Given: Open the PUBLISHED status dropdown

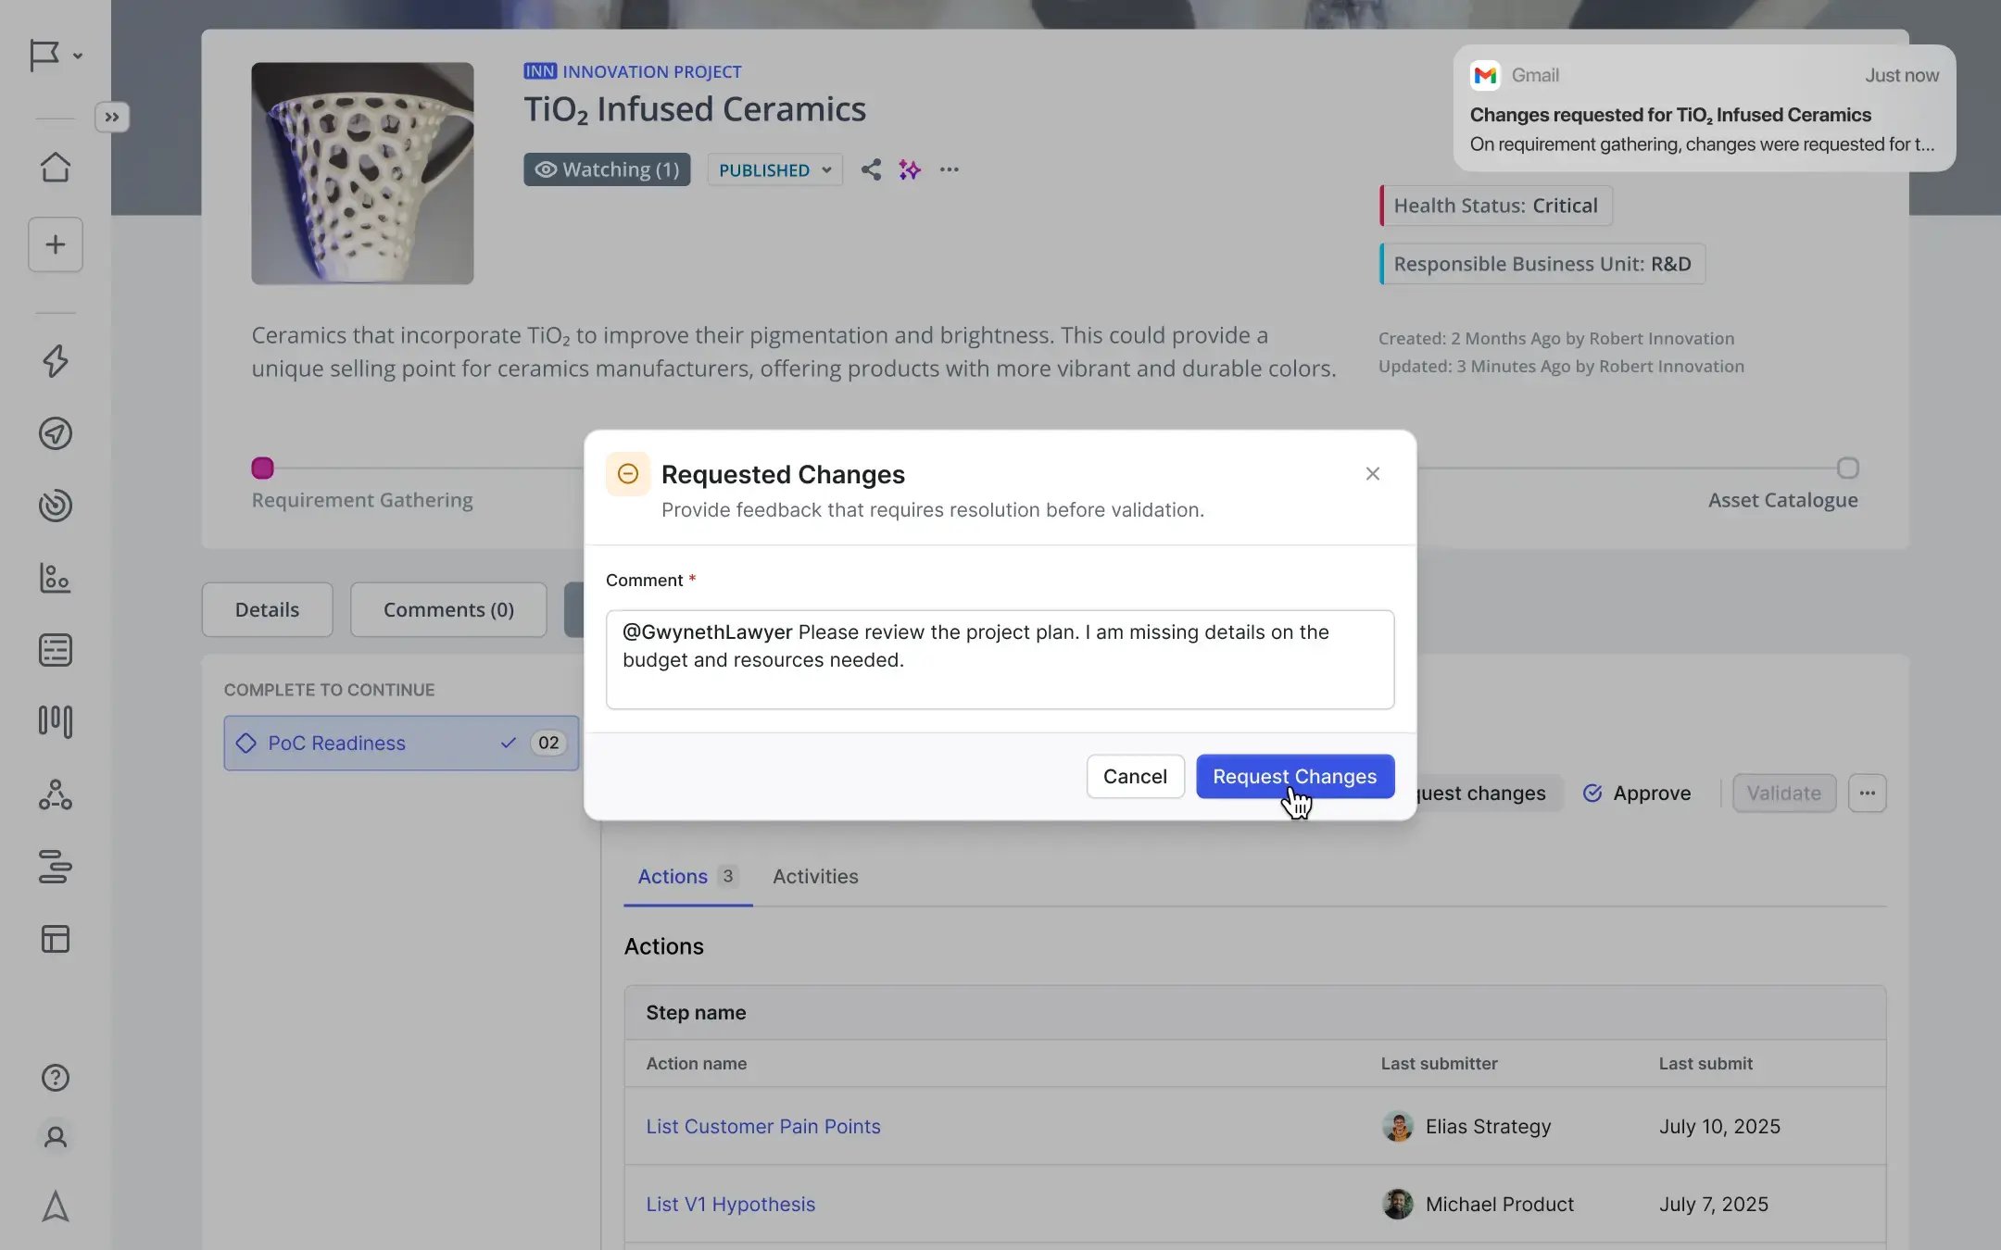Looking at the screenshot, I should pos(774,169).
